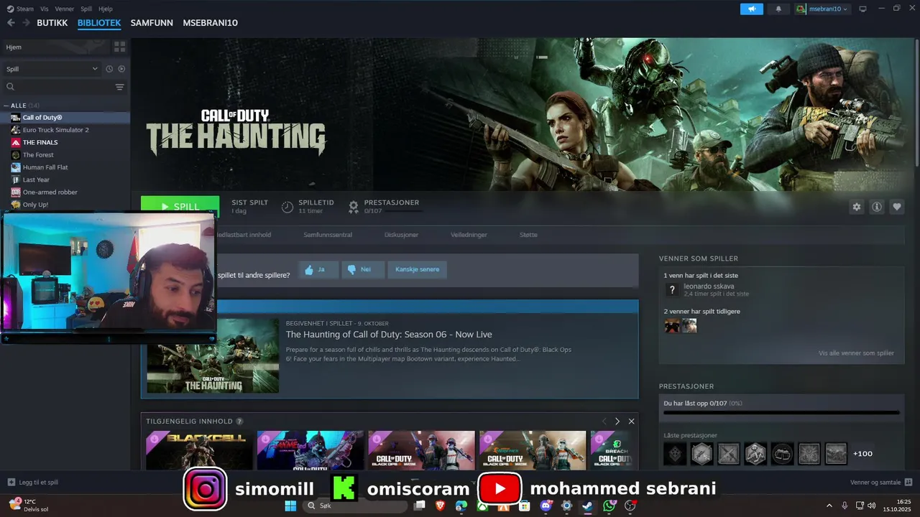Click Legg til et spill
Viewport: 920px width, 517px height.
pyautogui.click(x=33, y=483)
